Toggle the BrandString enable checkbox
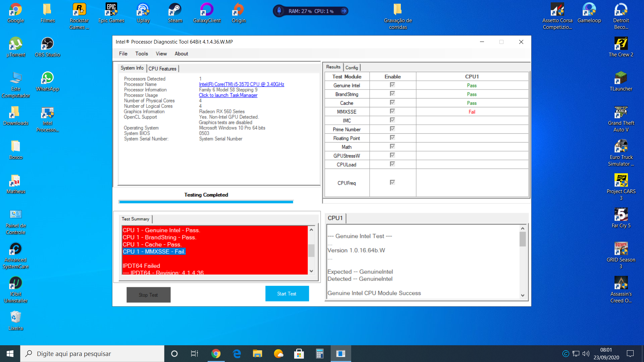The width and height of the screenshot is (644, 362). [392, 94]
